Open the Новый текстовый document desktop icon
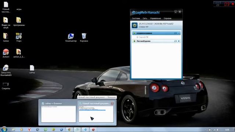Viewport: 235px width, 132px height. (x=6, y=7)
